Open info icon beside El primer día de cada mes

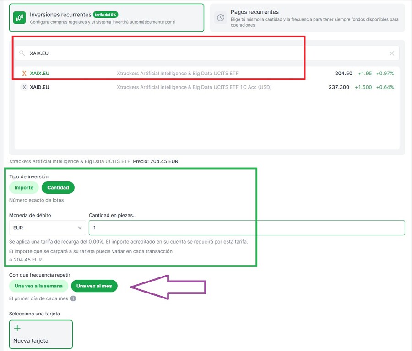pos(73,298)
